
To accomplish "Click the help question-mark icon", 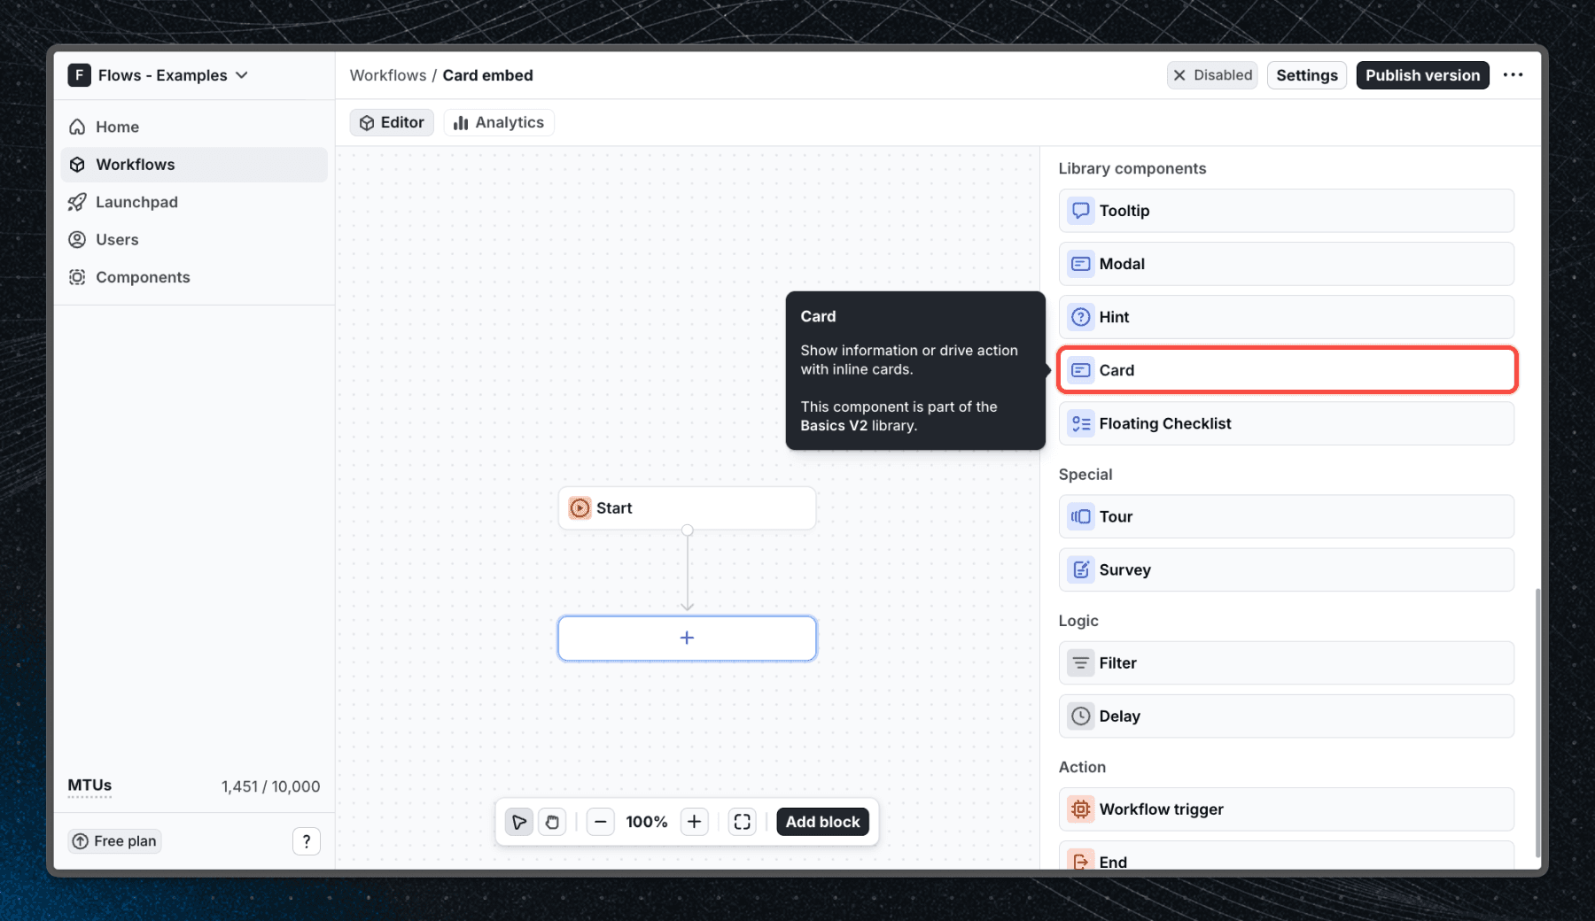I will 307,840.
